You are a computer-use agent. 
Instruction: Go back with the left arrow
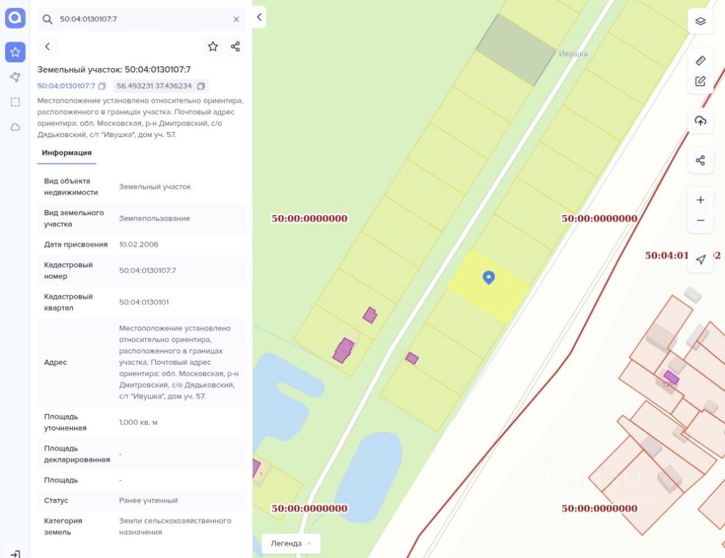pyautogui.click(x=48, y=46)
